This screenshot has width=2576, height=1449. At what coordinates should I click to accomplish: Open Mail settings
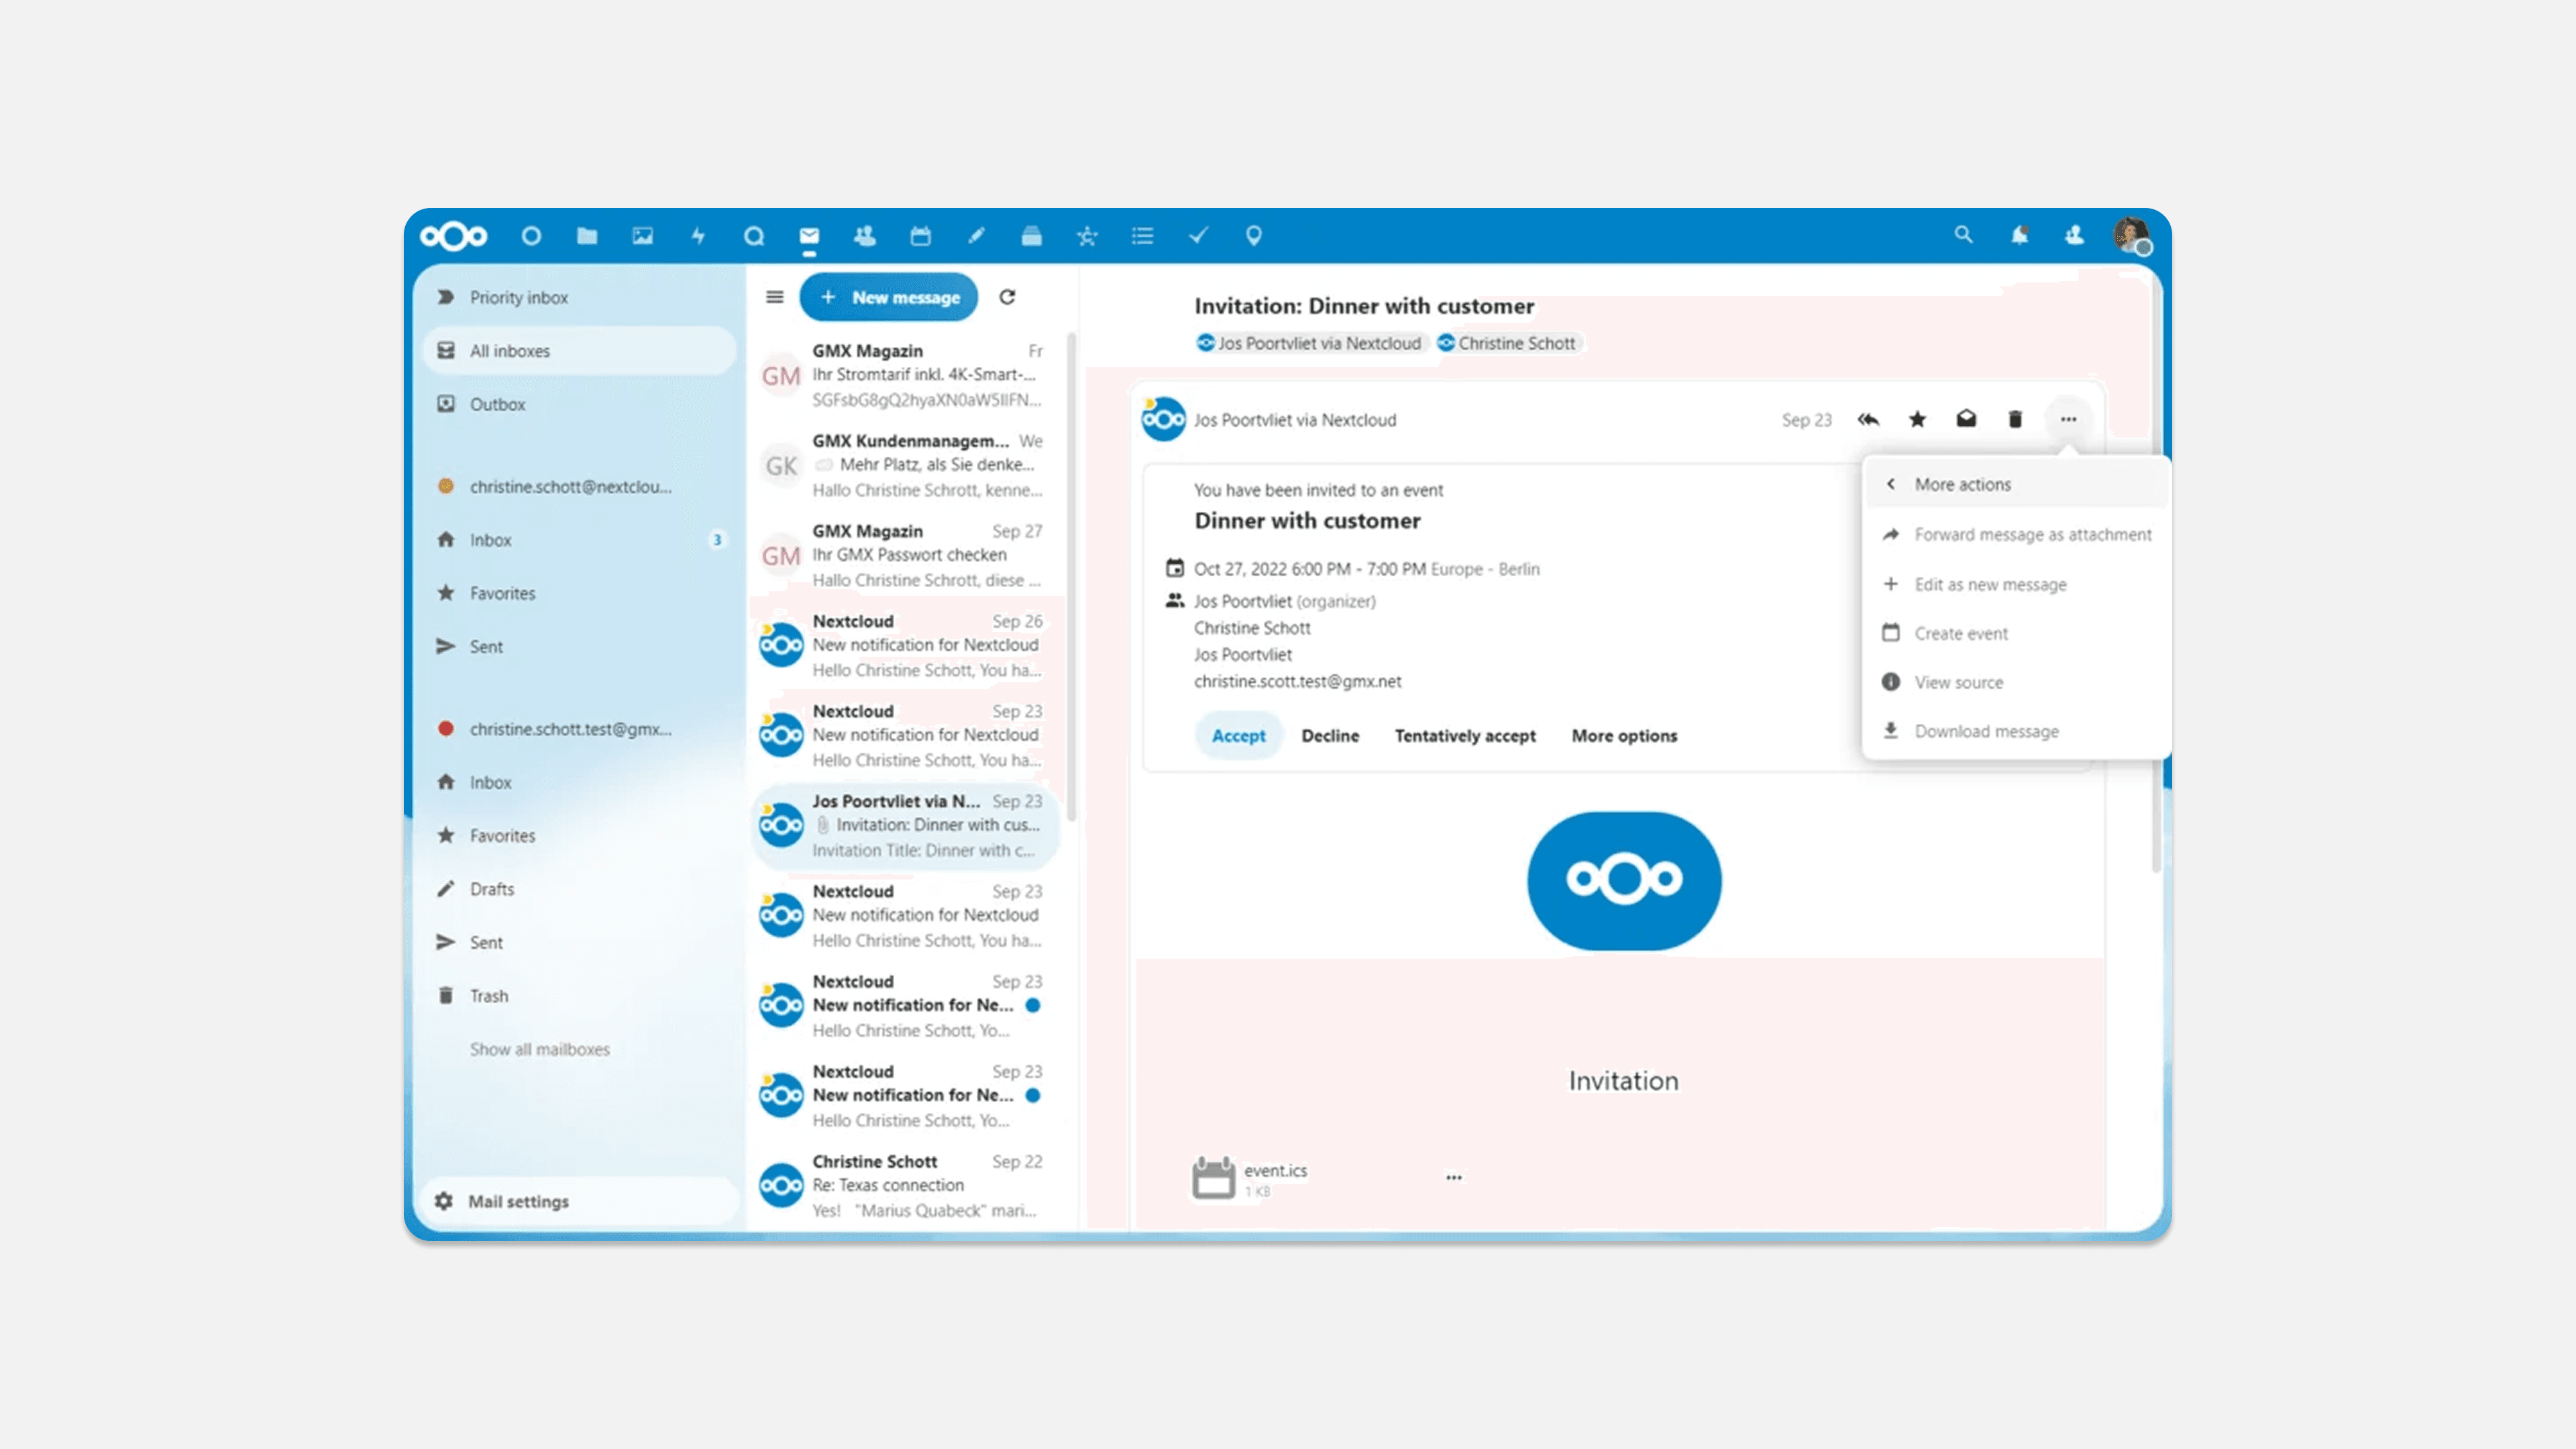(580, 1201)
